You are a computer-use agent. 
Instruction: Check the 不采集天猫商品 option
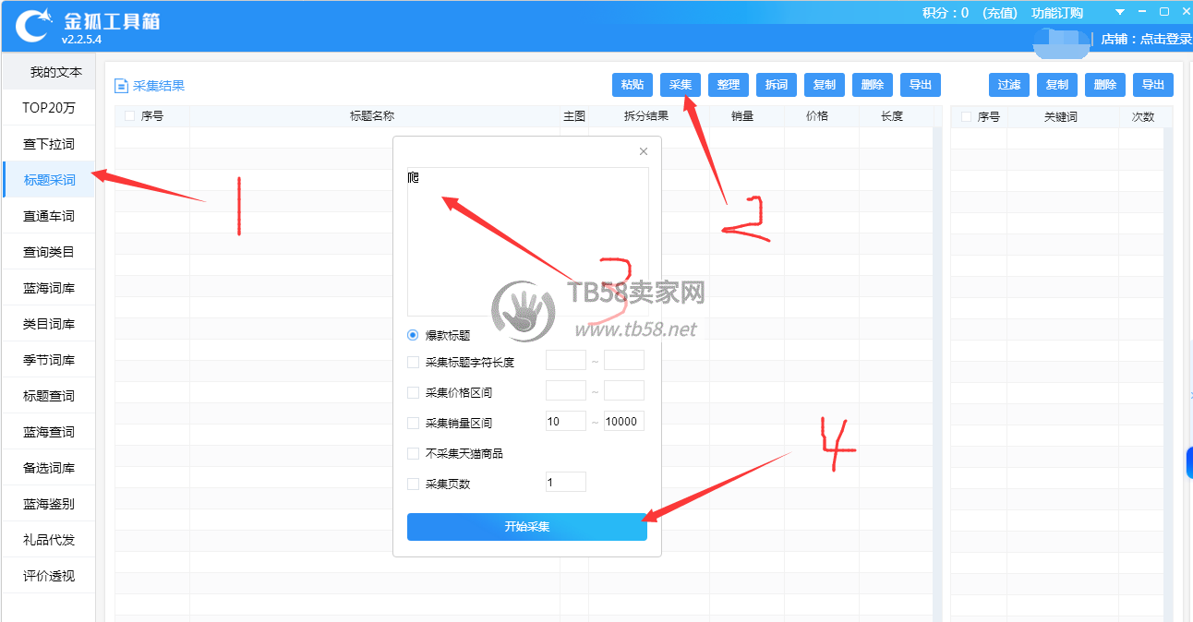tap(413, 454)
